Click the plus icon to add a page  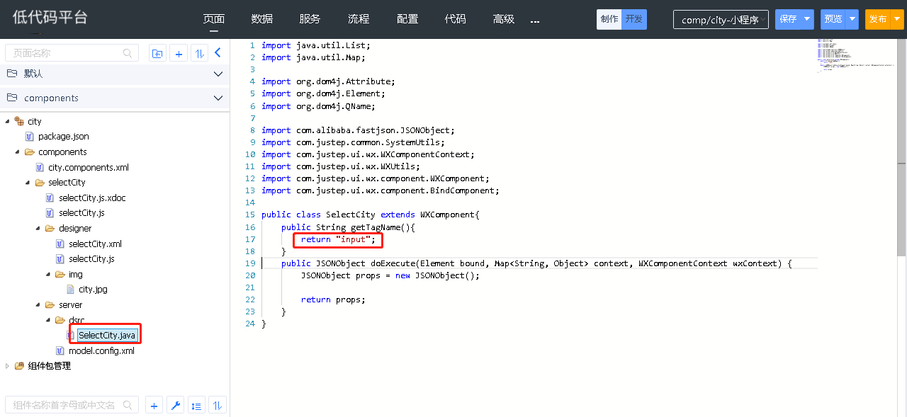pos(179,53)
